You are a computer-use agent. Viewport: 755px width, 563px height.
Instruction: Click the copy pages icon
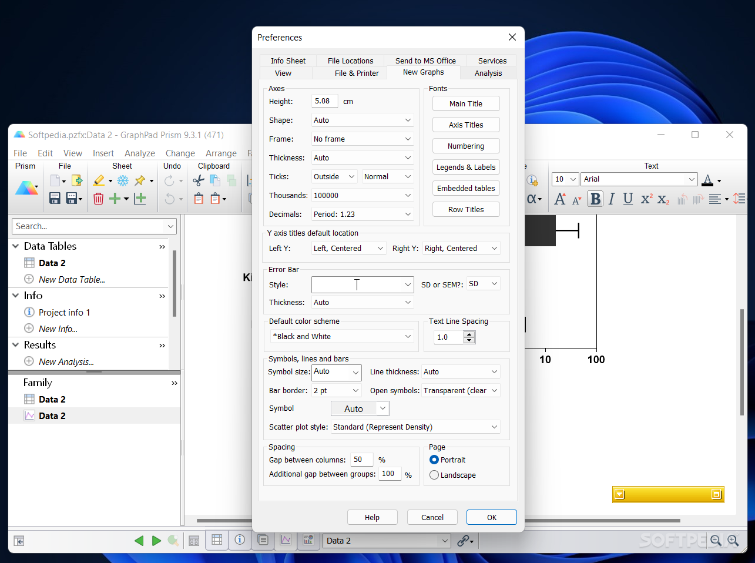coord(215,180)
